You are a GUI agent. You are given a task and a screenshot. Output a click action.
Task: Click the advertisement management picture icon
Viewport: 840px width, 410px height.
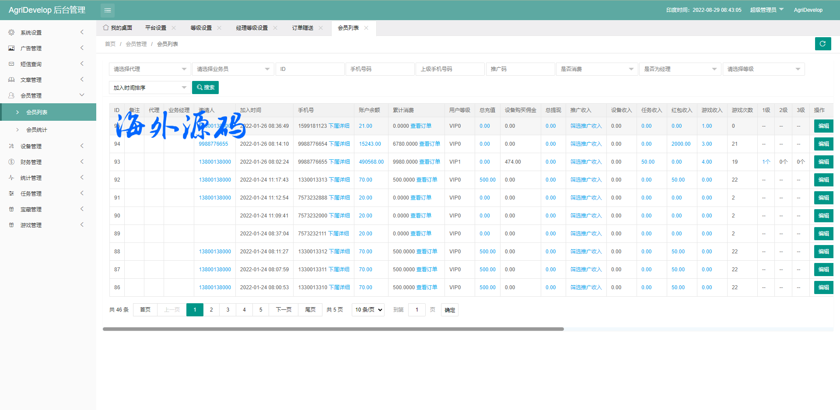(x=11, y=48)
